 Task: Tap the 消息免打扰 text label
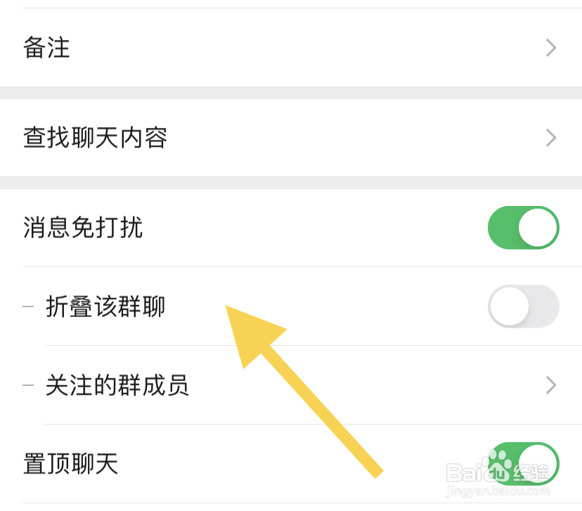coord(82,228)
